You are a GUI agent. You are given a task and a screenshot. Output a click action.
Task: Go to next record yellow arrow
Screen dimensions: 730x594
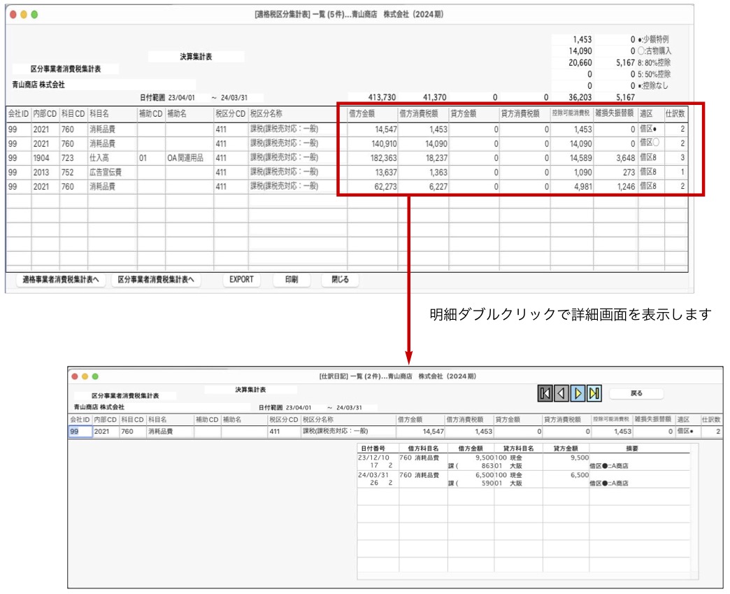[x=578, y=394]
